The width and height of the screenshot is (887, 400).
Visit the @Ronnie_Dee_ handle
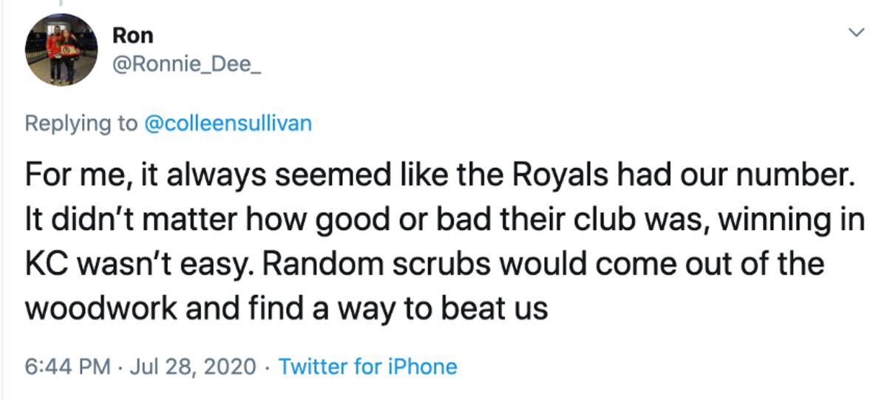tap(186, 65)
